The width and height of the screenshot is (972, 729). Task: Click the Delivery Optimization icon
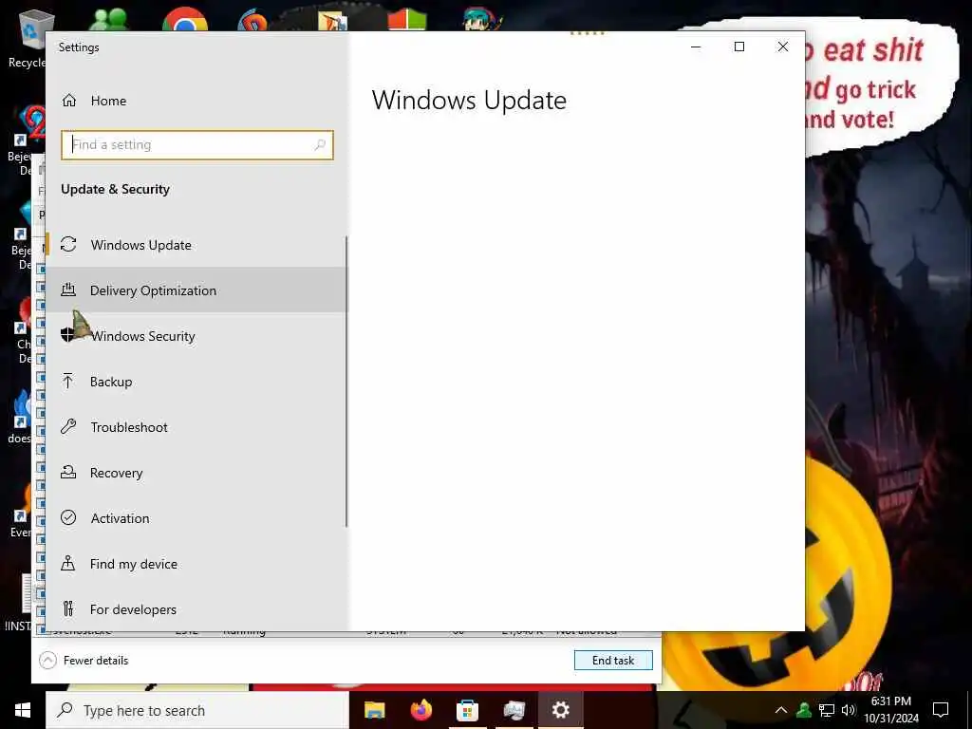coord(68,289)
